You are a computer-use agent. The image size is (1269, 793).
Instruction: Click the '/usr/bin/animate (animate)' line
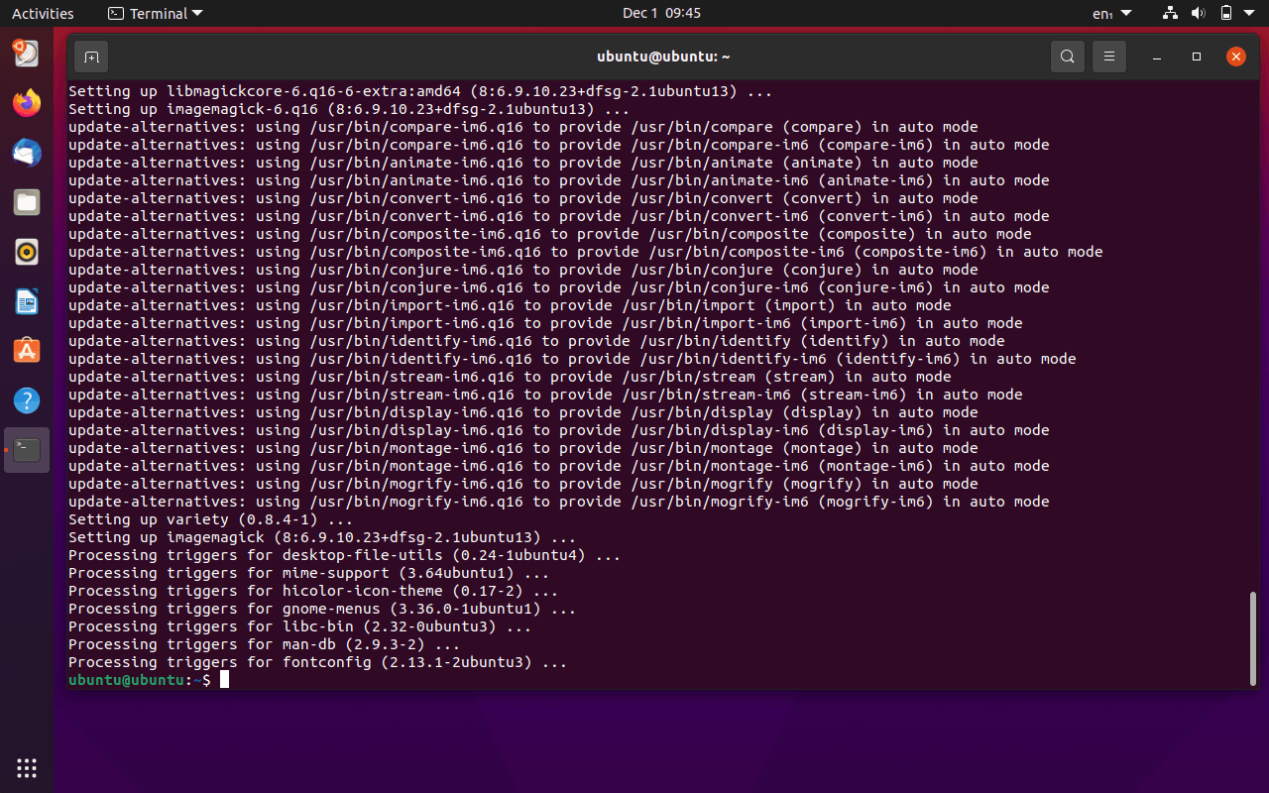pos(523,163)
